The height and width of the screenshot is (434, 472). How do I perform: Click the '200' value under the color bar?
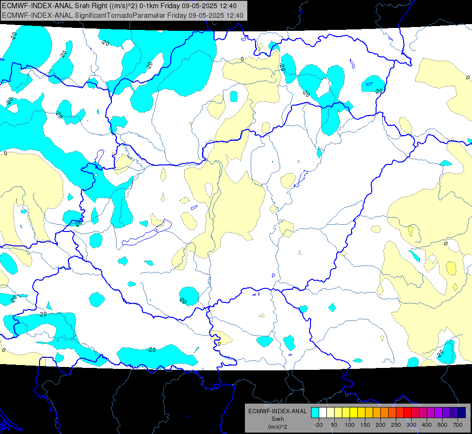click(x=380, y=425)
